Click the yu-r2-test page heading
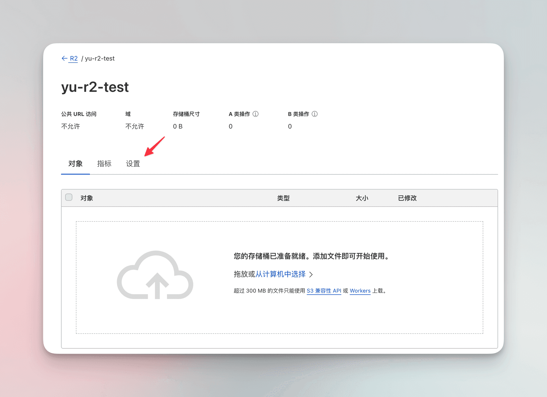Viewport: 547px width, 397px height. pos(95,87)
